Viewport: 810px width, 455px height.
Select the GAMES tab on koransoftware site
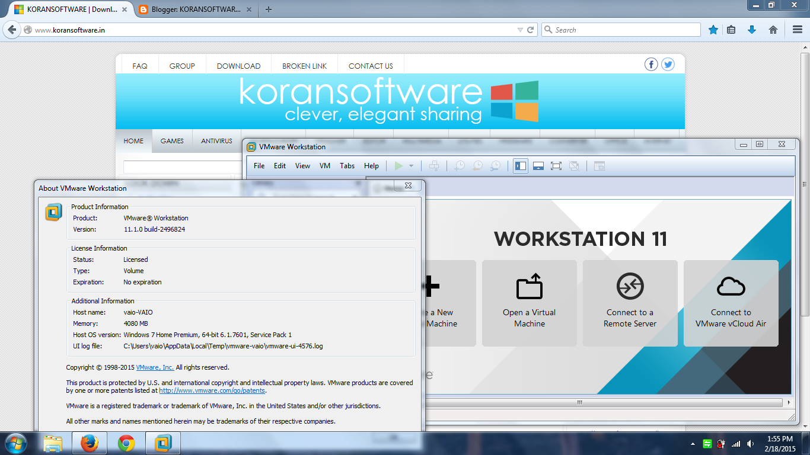(172, 141)
